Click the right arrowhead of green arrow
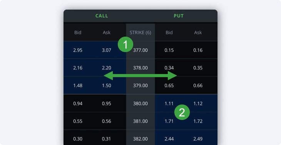This screenshot has width=281, height=145. click(172, 76)
